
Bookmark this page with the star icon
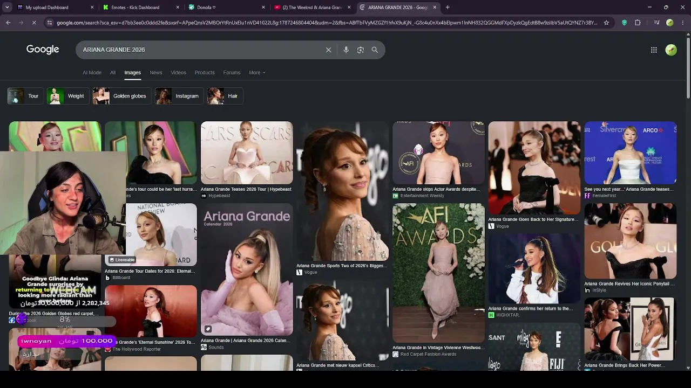tap(606, 23)
